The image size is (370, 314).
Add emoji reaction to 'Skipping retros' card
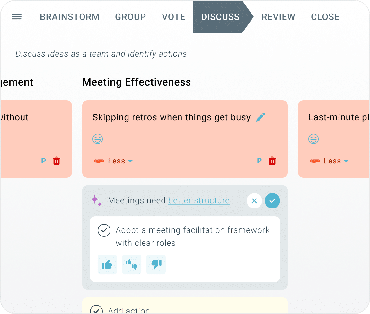[98, 139]
